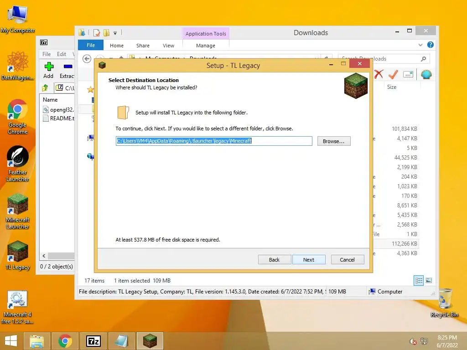Click the Downloads folder icon in title bar
Viewport: 467px width, 350px height.
tap(82, 32)
